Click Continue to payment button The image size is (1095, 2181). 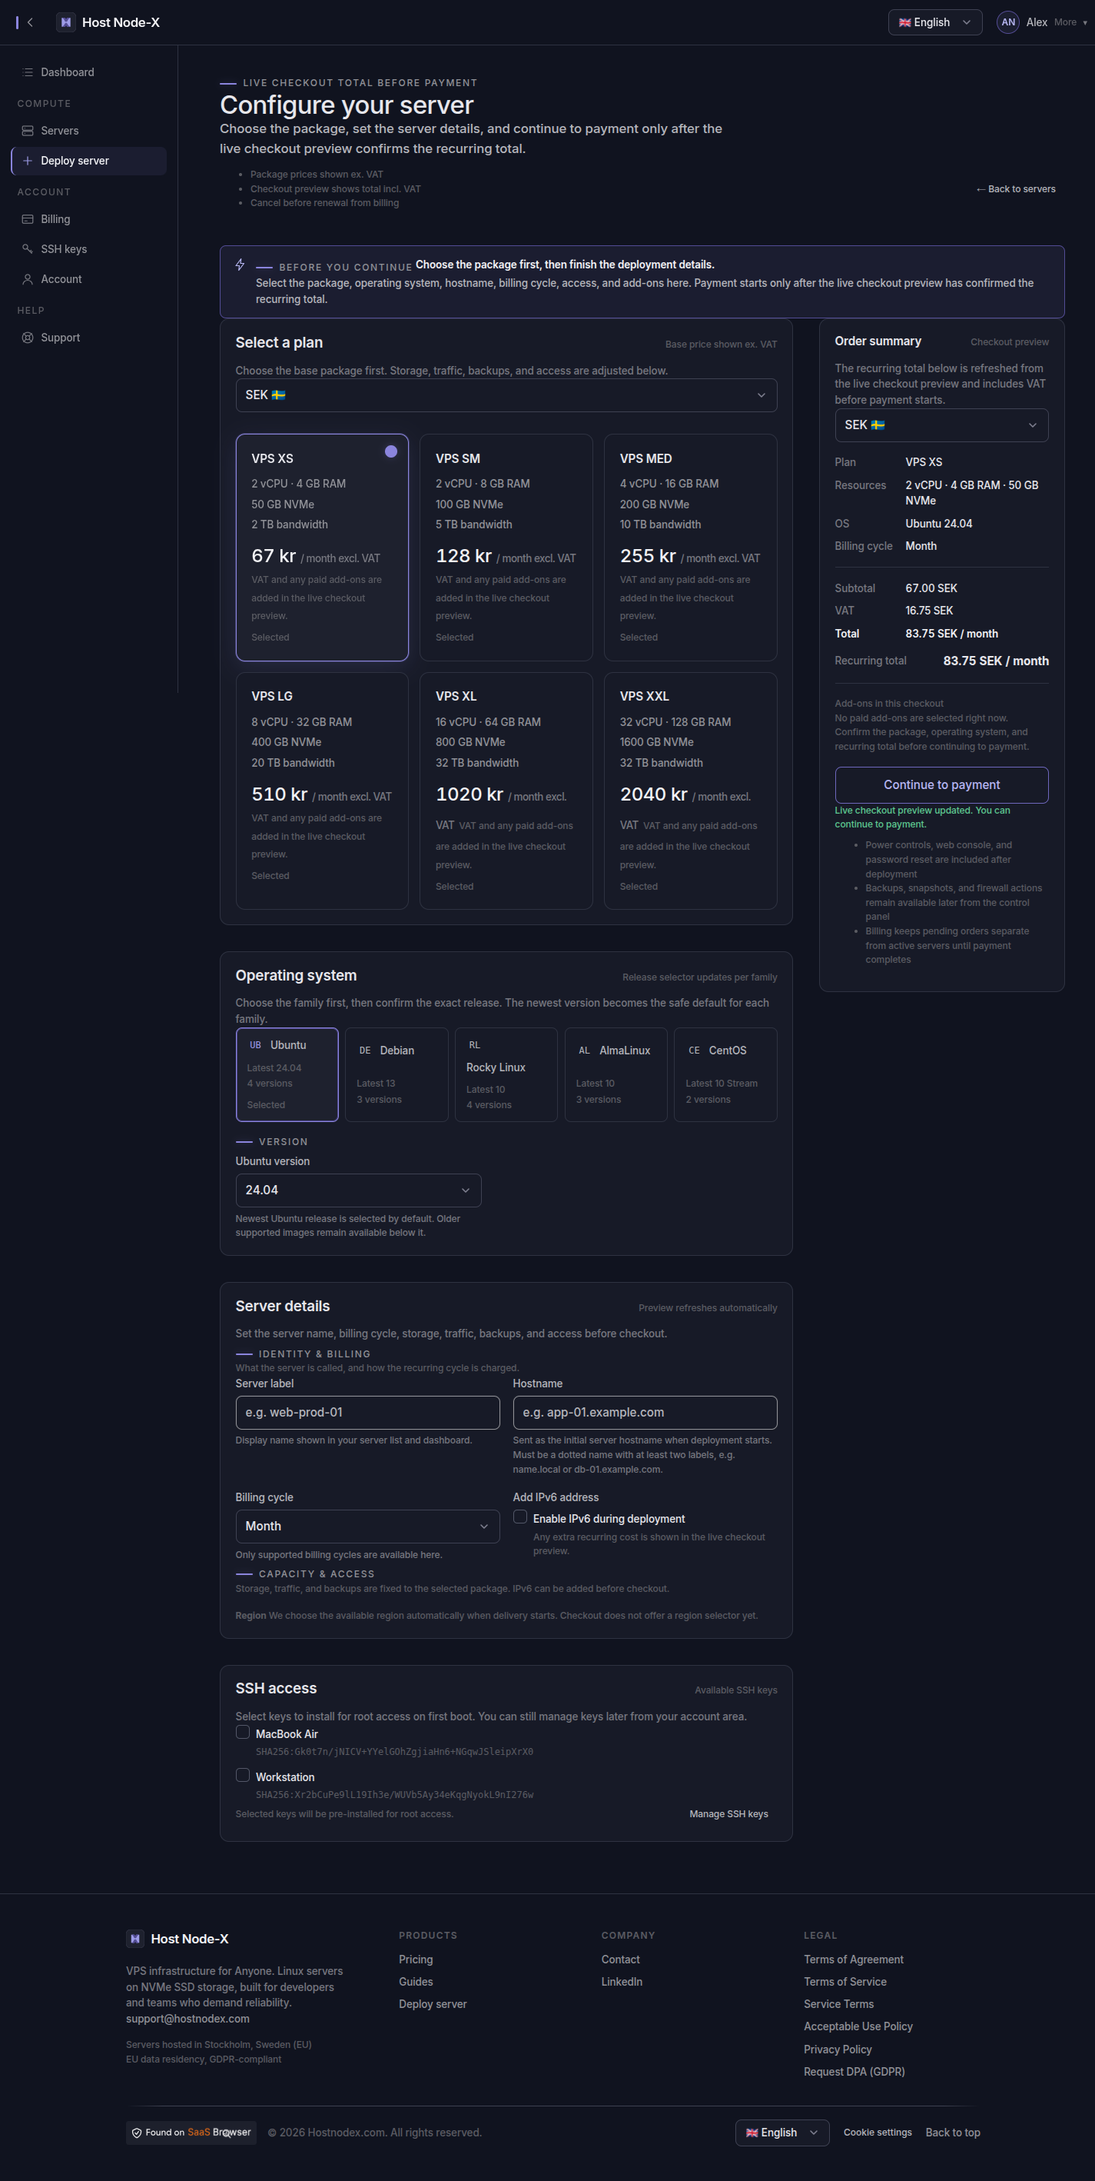point(942,785)
